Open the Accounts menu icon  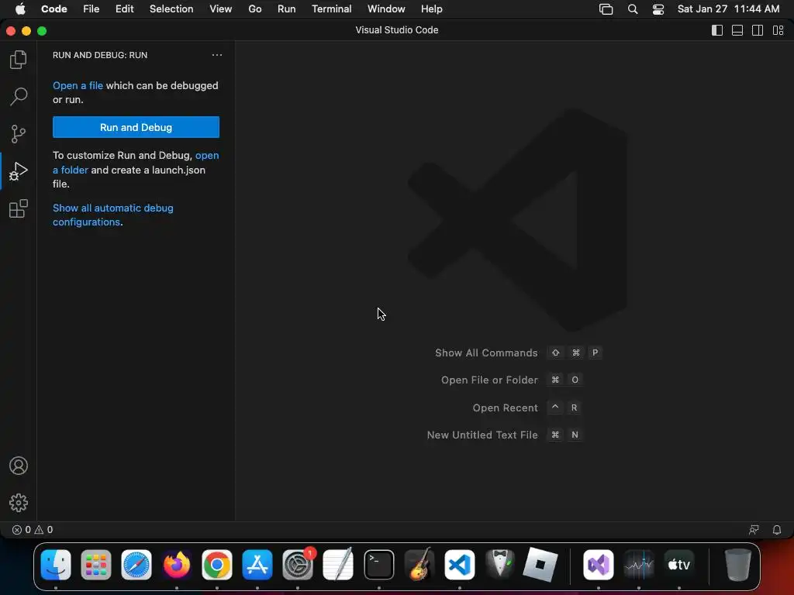pos(19,466)
